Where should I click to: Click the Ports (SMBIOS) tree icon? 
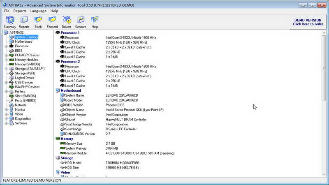(x=12, y=100)
